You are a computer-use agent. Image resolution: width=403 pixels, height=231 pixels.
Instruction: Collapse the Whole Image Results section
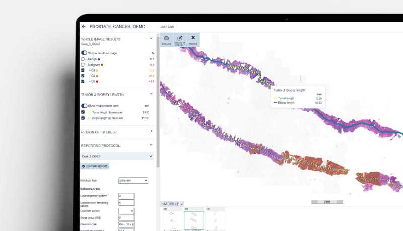[x=151, y=38]
